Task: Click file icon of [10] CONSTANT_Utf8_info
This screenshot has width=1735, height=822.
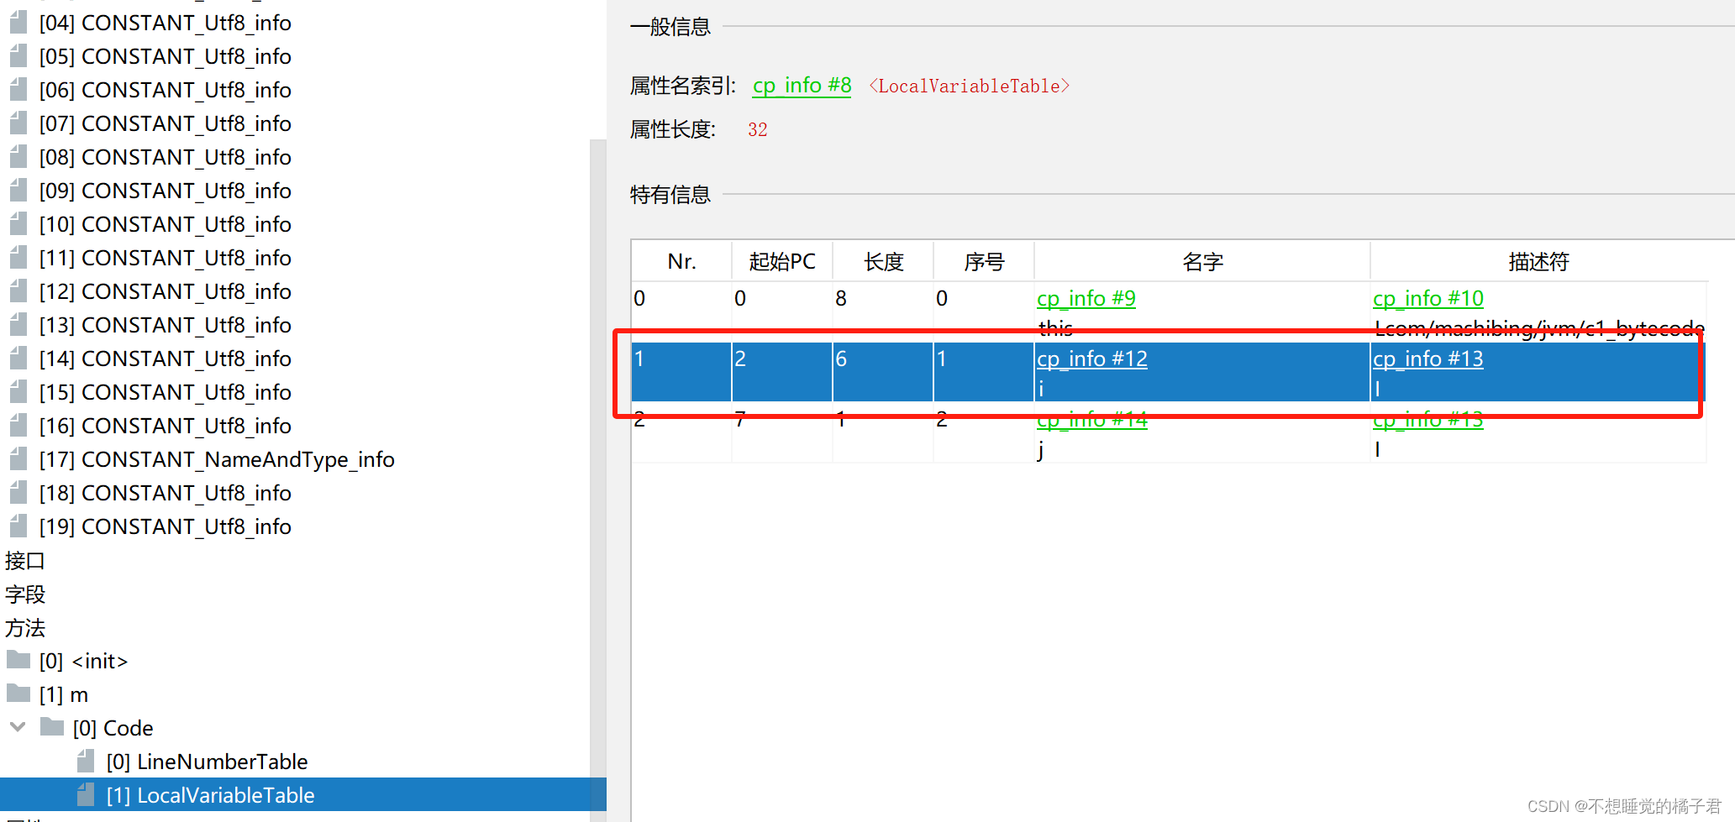Action: [18, 224]
